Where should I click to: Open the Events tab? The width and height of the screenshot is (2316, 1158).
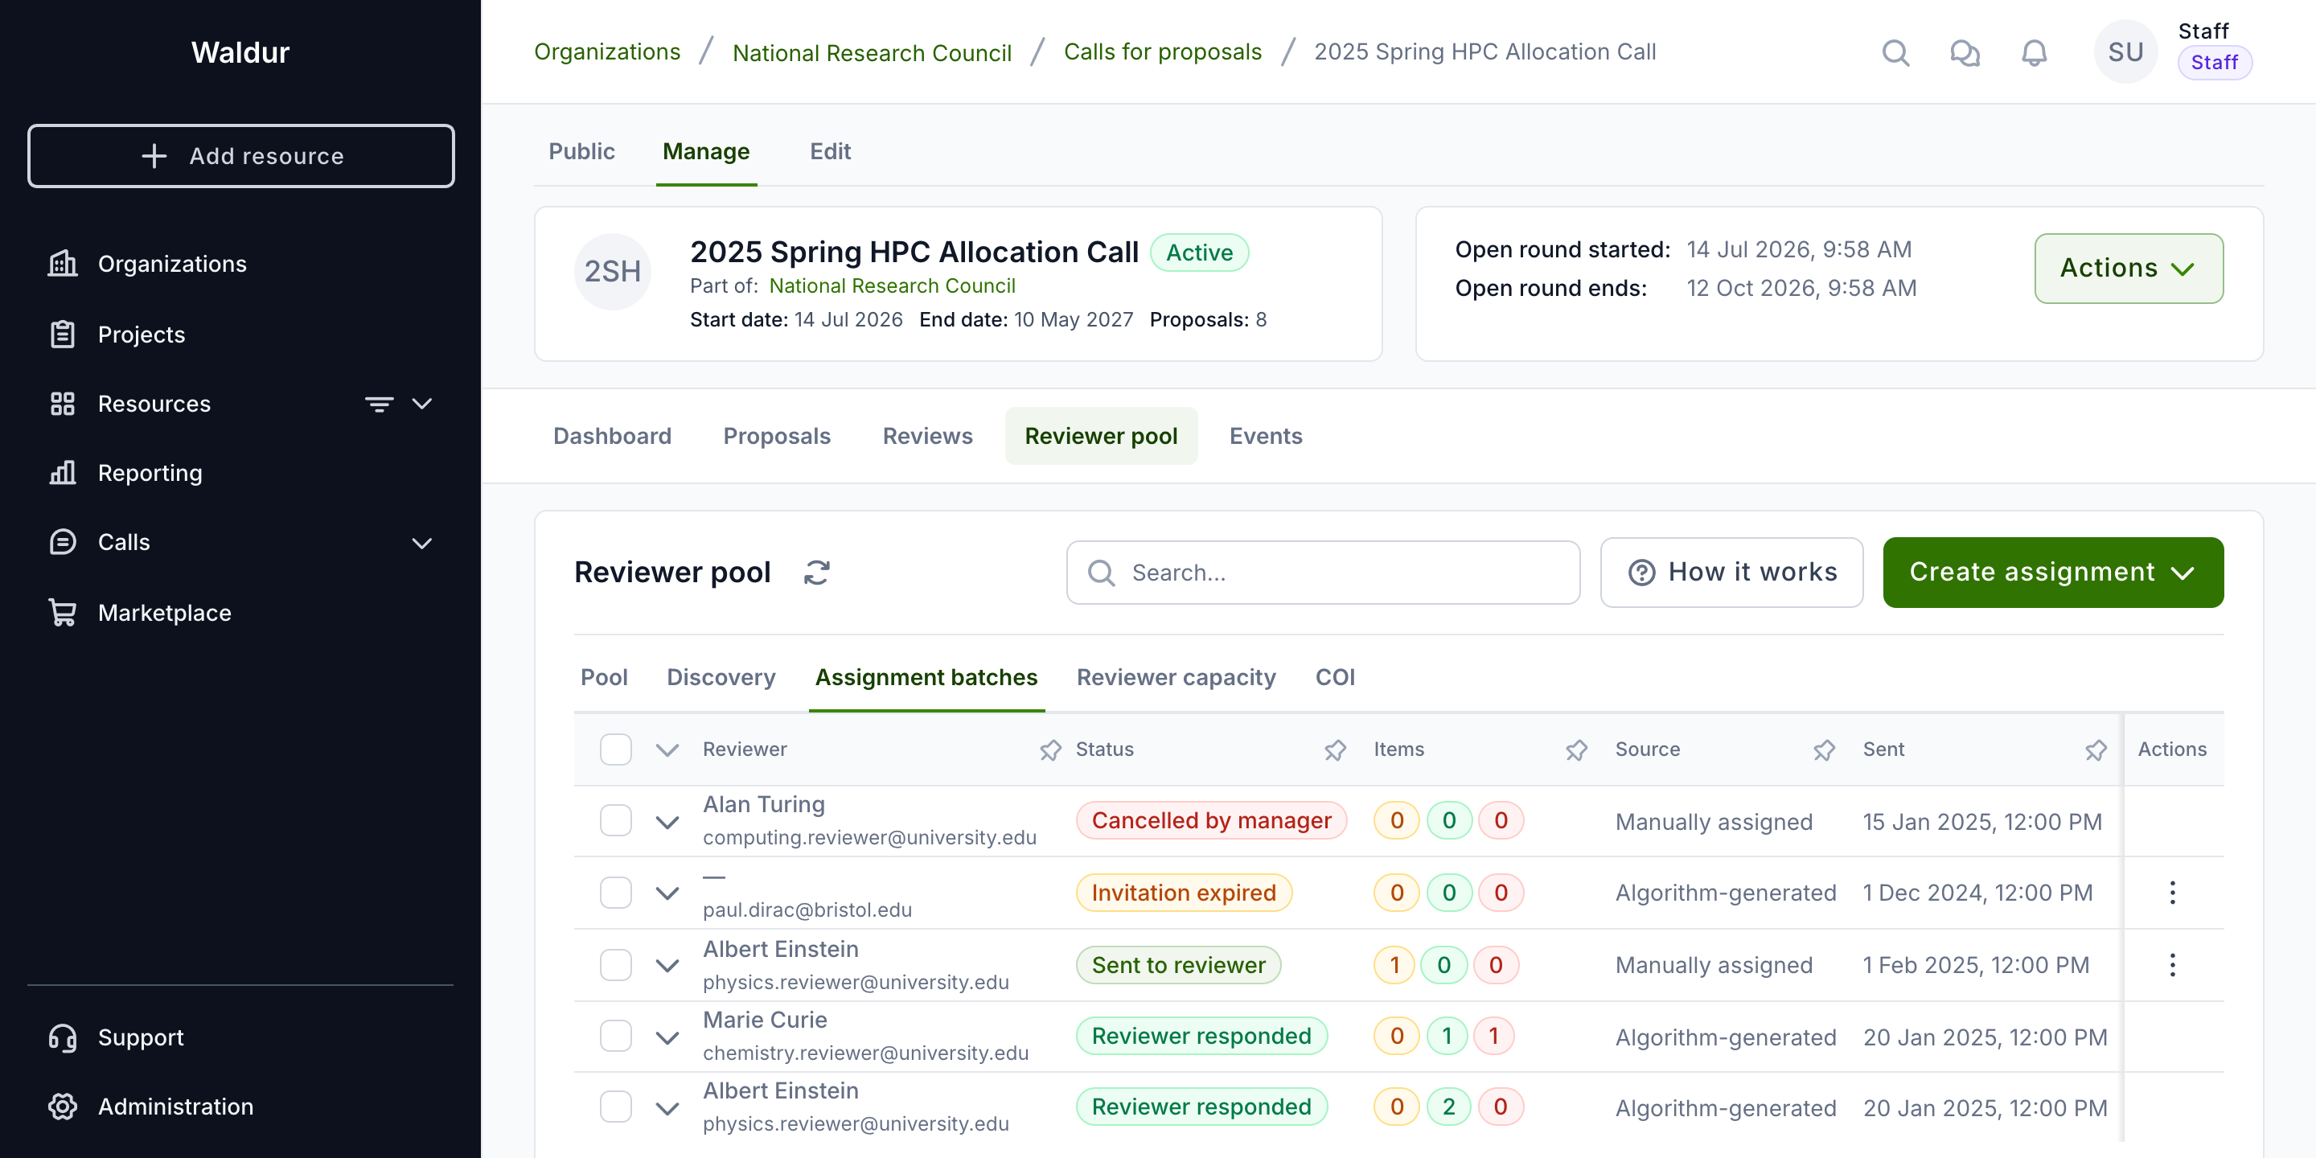click(x=1265, y=436)
